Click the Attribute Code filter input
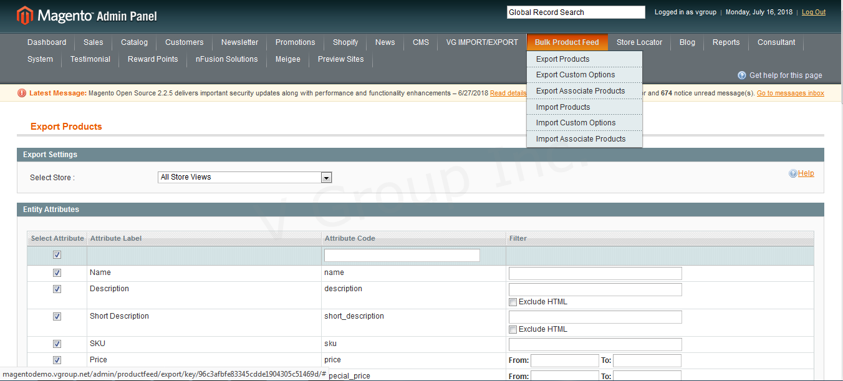Viewport: 843px width, 381px height. tap(402, 256)
